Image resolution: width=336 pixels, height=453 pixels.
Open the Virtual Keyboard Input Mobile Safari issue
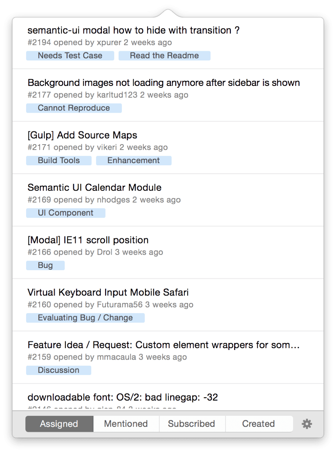(x=108, y=292)
